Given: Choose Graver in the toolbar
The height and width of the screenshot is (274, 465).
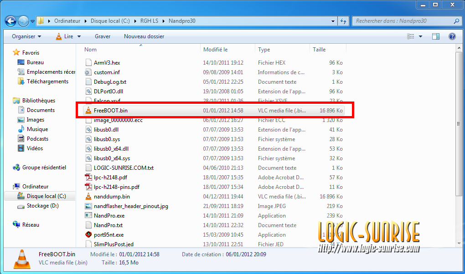Looking at the screenshot, I should 103,36.
